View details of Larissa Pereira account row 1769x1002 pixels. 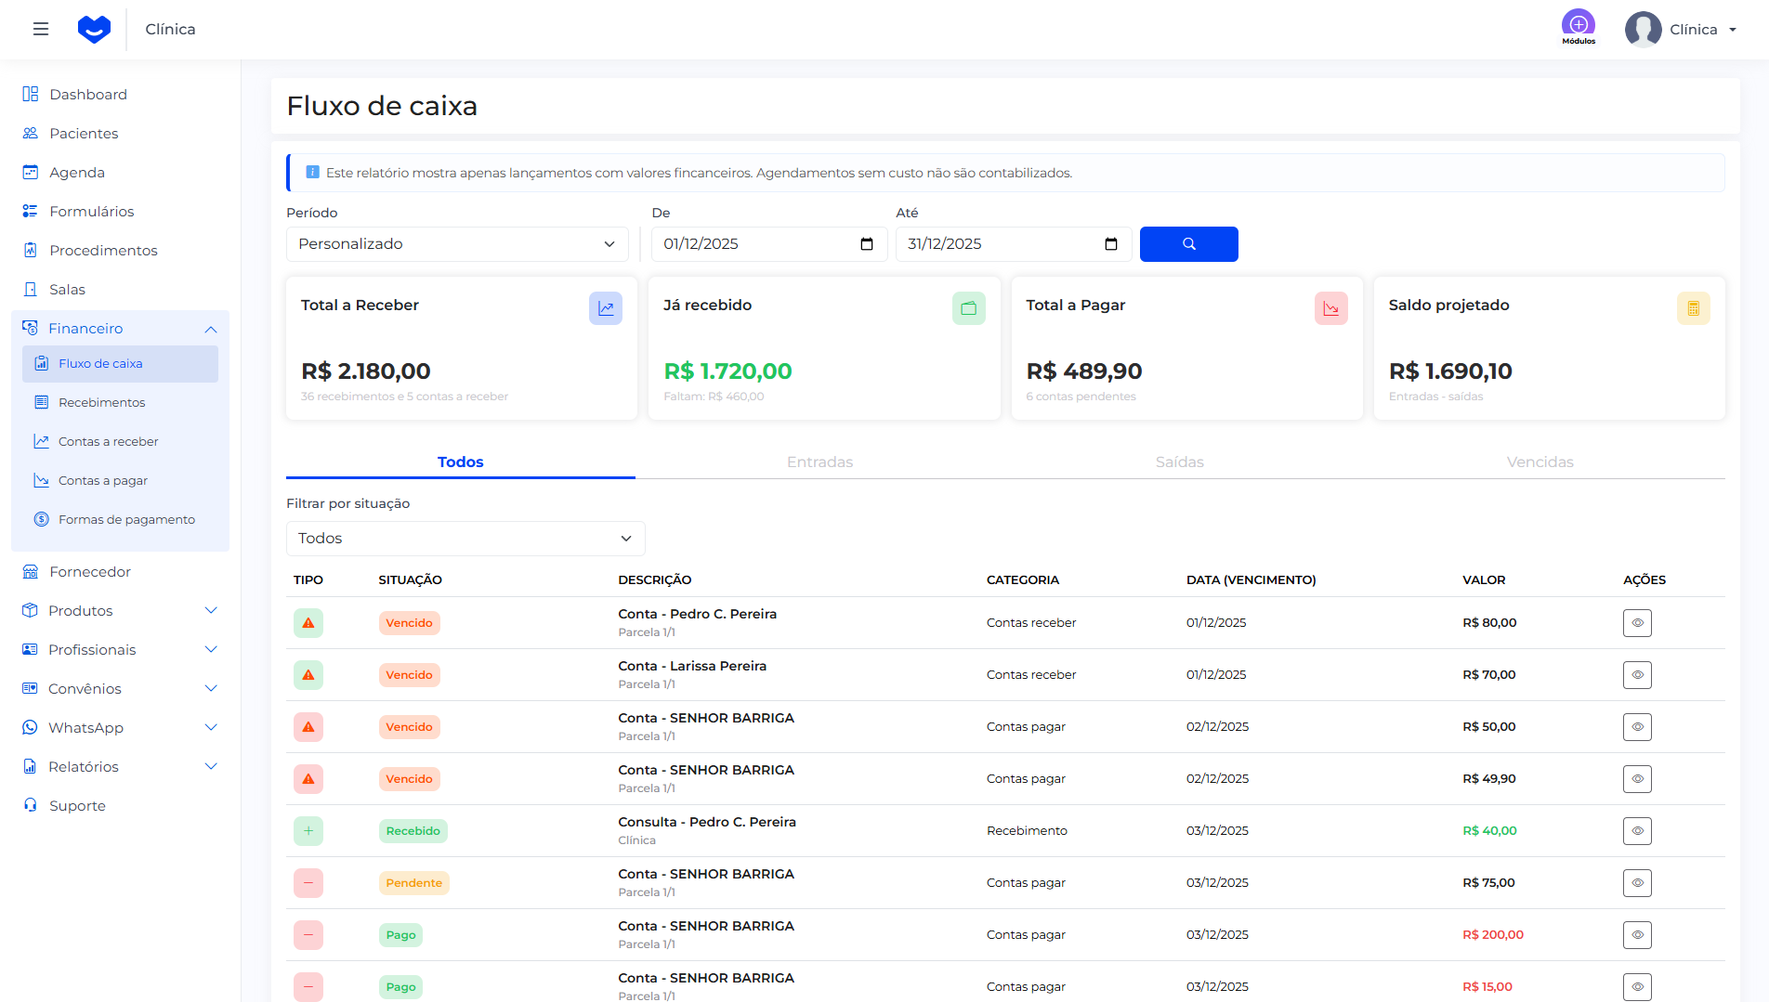1637,675
